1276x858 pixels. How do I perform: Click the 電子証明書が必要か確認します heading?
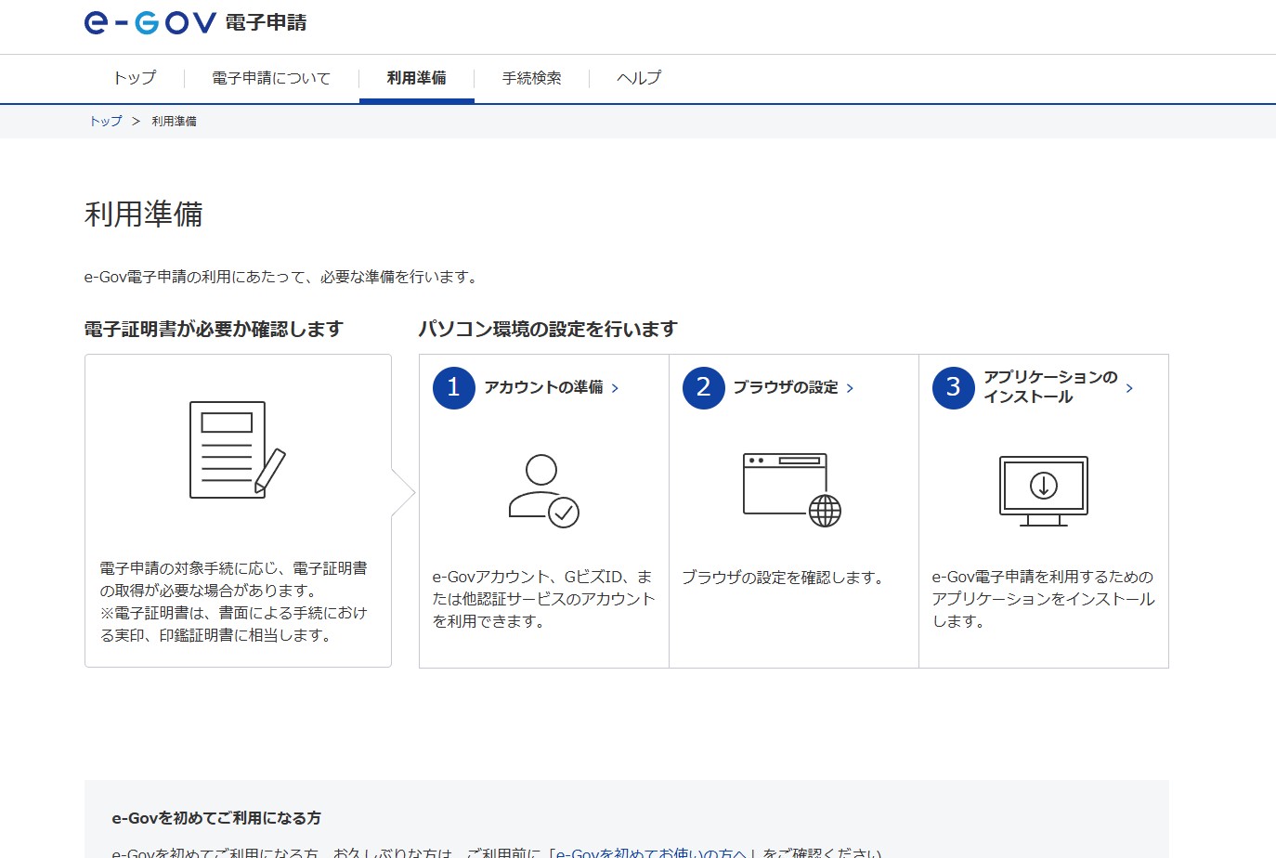point(214,330)
